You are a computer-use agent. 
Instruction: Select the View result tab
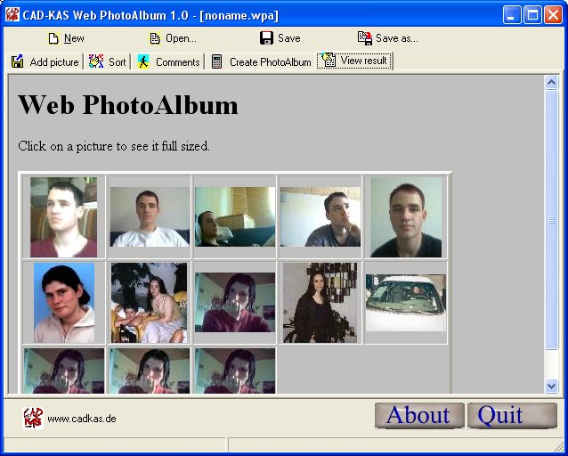355,61
